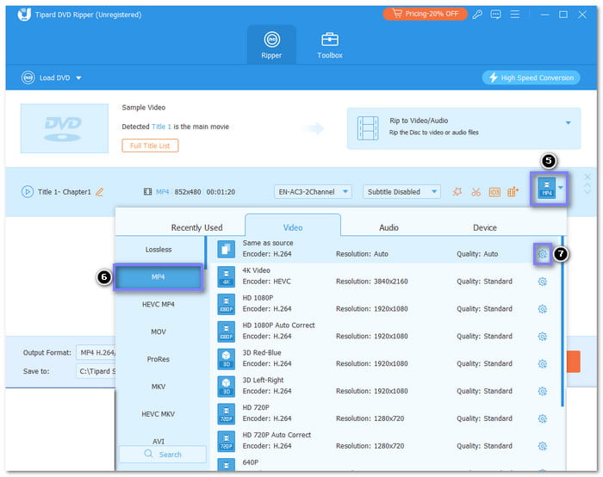Open settings gear for HD 1080P Auto Correct
This screenshot has height=477, width=603.
(542, 337)
